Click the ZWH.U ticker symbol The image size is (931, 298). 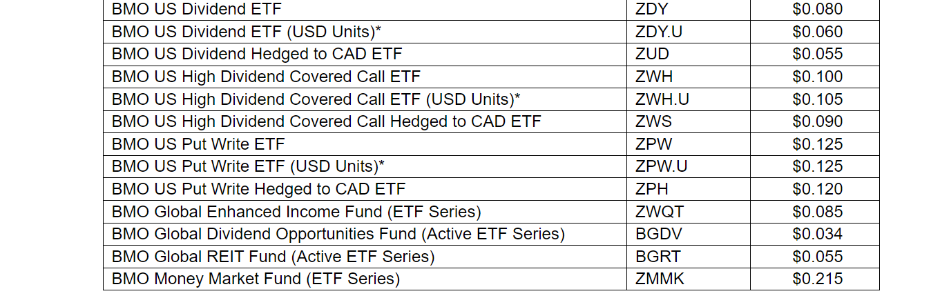[662, 99]
